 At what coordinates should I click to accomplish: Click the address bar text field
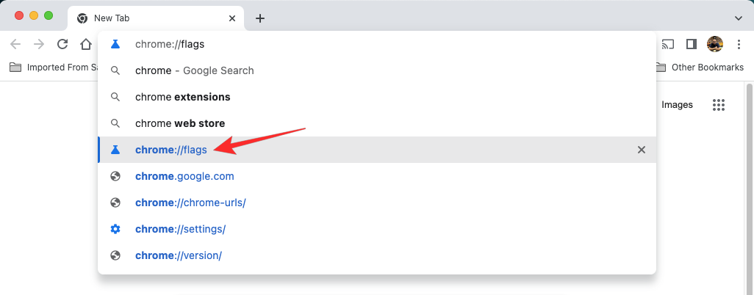pyautogui.click(x=367, y=44)
